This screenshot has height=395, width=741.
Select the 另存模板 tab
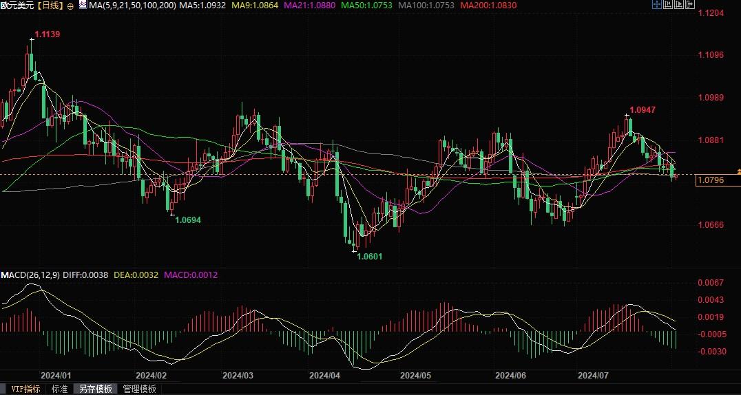click(x=96, y=389)
